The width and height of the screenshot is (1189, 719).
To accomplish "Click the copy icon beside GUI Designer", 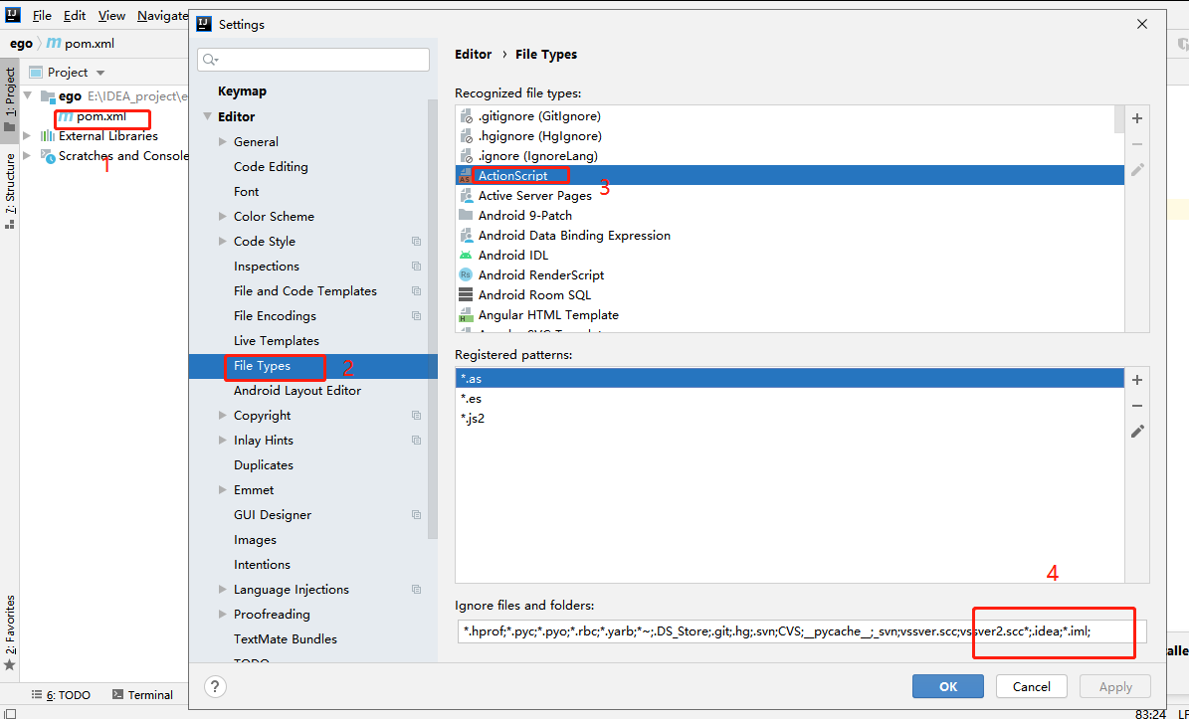I will tap(416, 514).
